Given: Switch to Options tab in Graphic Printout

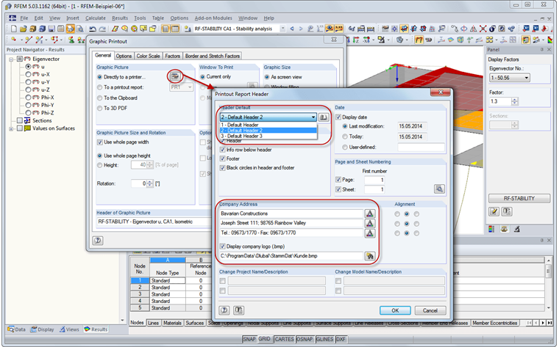Looking at the screenshot, I should 124,56.
